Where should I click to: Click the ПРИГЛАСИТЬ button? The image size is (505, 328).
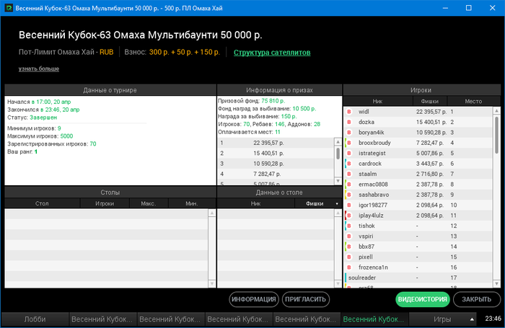(x=306, y=299)
